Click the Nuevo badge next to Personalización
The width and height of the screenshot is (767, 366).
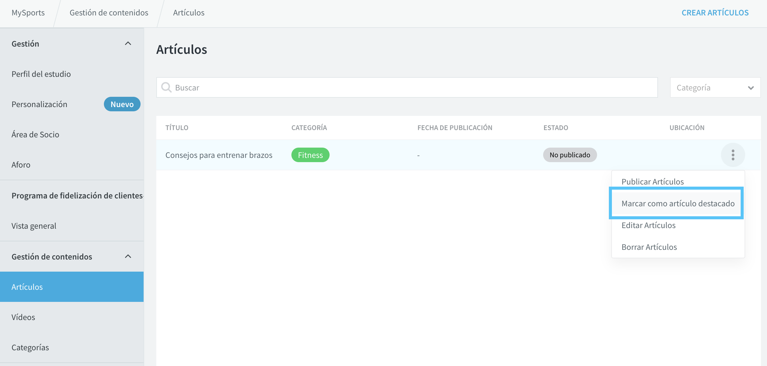coord(122,104)
